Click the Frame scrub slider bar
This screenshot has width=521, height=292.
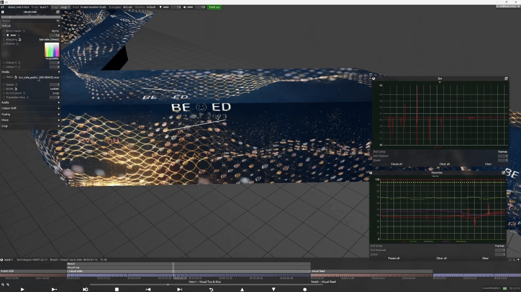[30, 16]
